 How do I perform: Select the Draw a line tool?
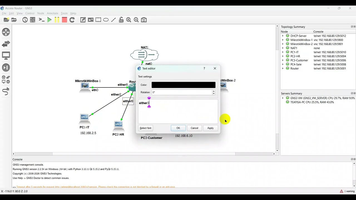pyautogui.click(x=113, y=20)
